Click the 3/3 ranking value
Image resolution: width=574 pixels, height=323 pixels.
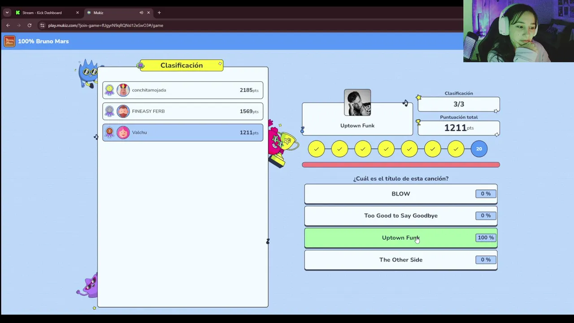459,104
